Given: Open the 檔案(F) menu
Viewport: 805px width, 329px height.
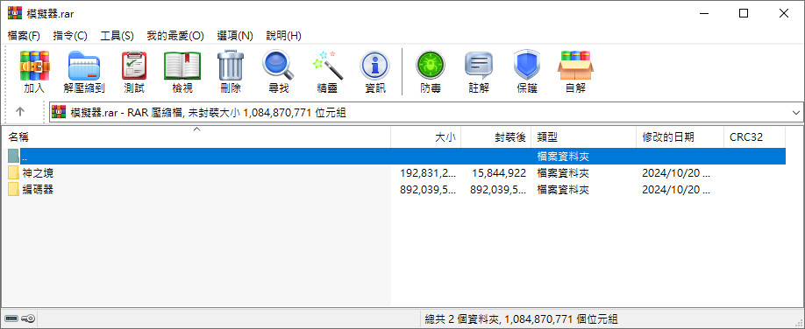Looking at the screenshot, I should pyautogui.click(x=24, y=36).
